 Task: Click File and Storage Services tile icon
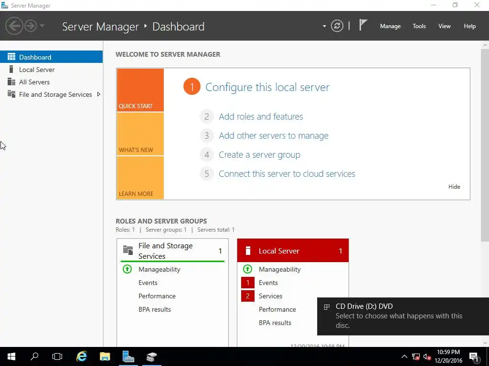(128, 250)
